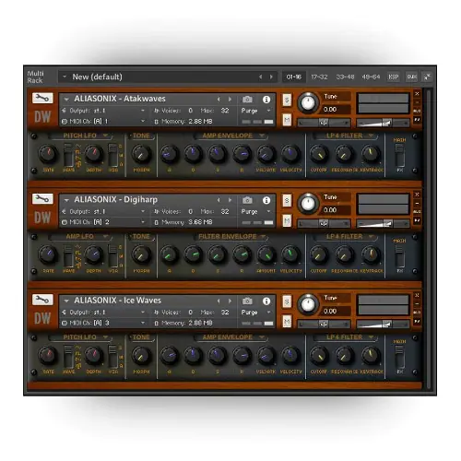This screenshot has width=461, height=461.
Task: Minimize rack view with the top-right arrows icon
Action: (x=427, y=77)
